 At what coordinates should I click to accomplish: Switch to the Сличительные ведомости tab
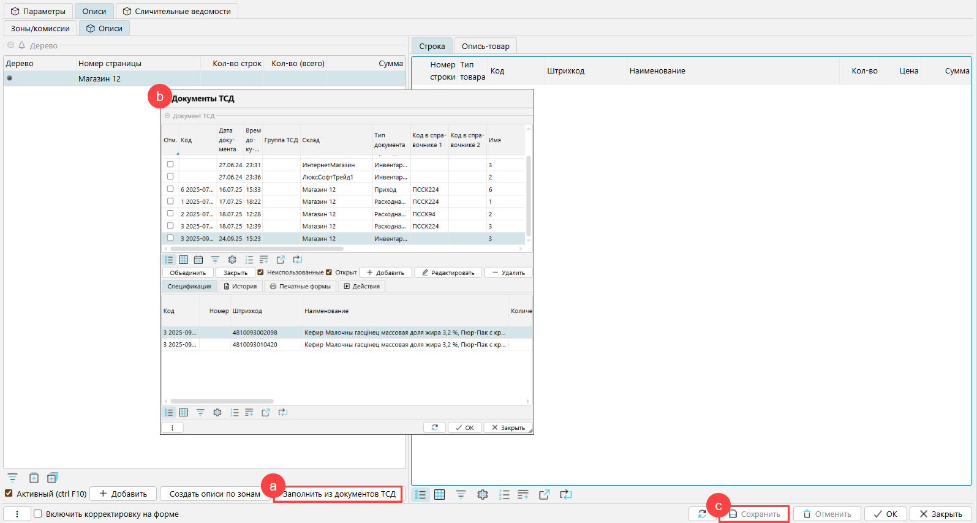(176, 11)
